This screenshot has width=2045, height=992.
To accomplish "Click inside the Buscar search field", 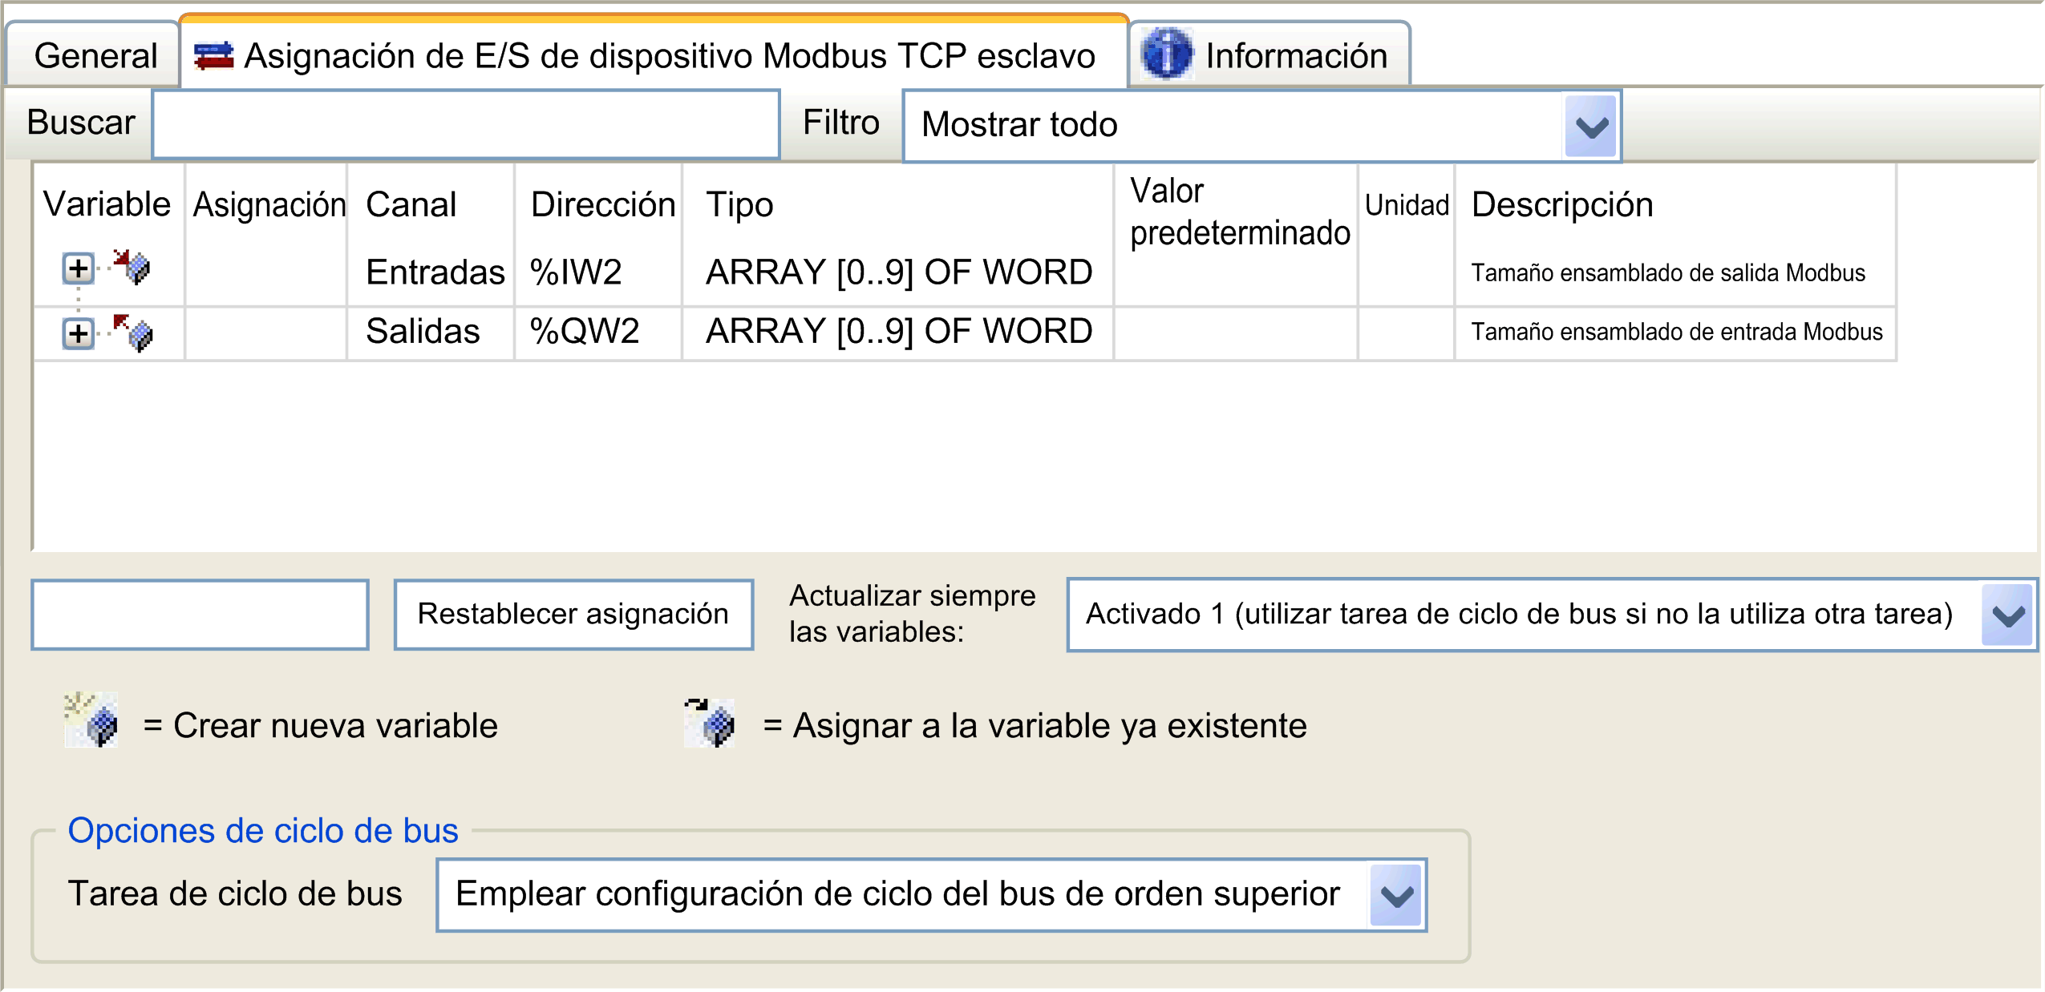I will [465, 124].
